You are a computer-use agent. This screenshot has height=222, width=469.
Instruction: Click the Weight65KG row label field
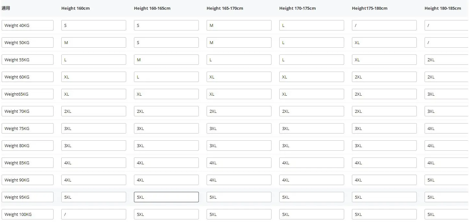coord(28,94)
